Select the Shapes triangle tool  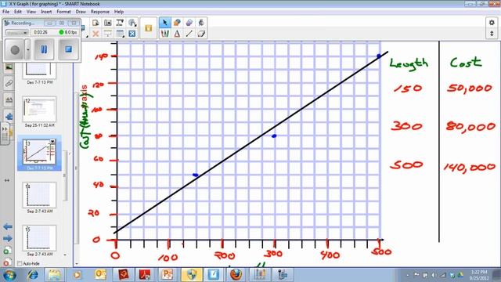tap(177, 33)
